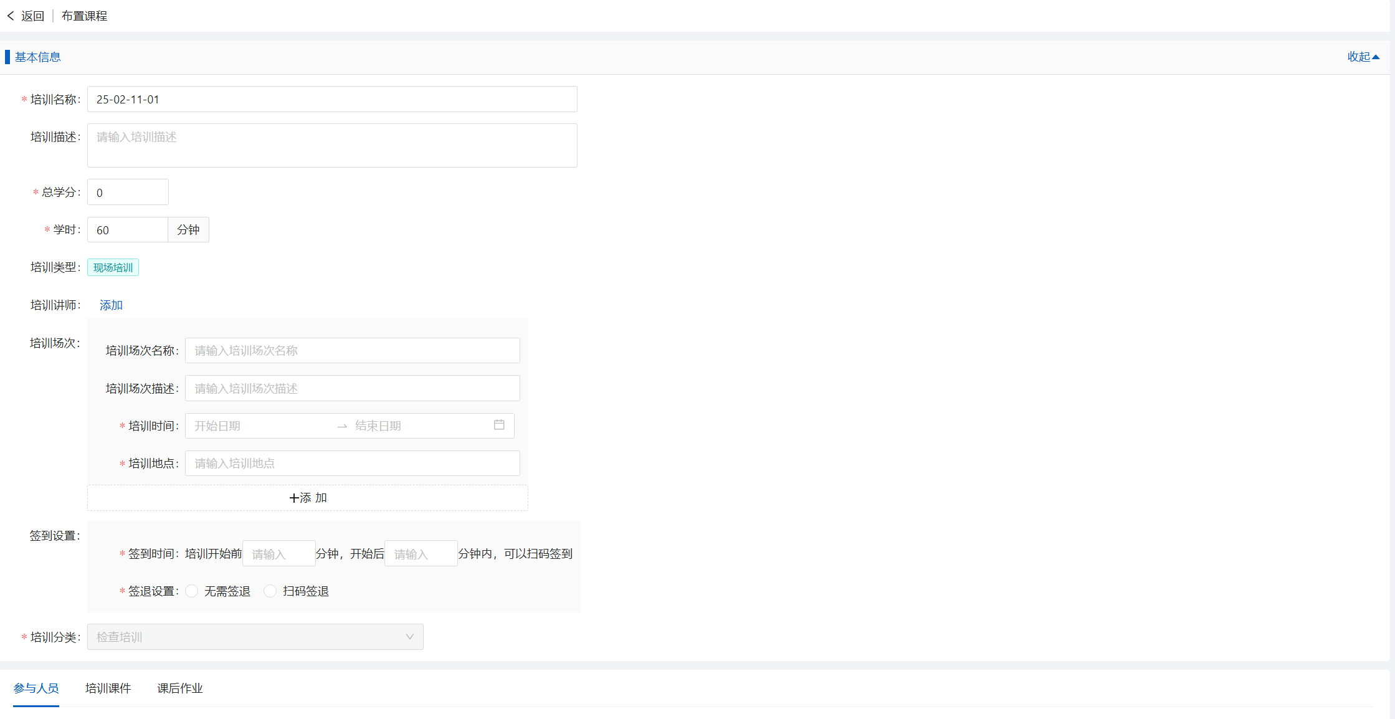1395x719 pixels.
Task: Click the training description textarea
Action: point(332,145)
